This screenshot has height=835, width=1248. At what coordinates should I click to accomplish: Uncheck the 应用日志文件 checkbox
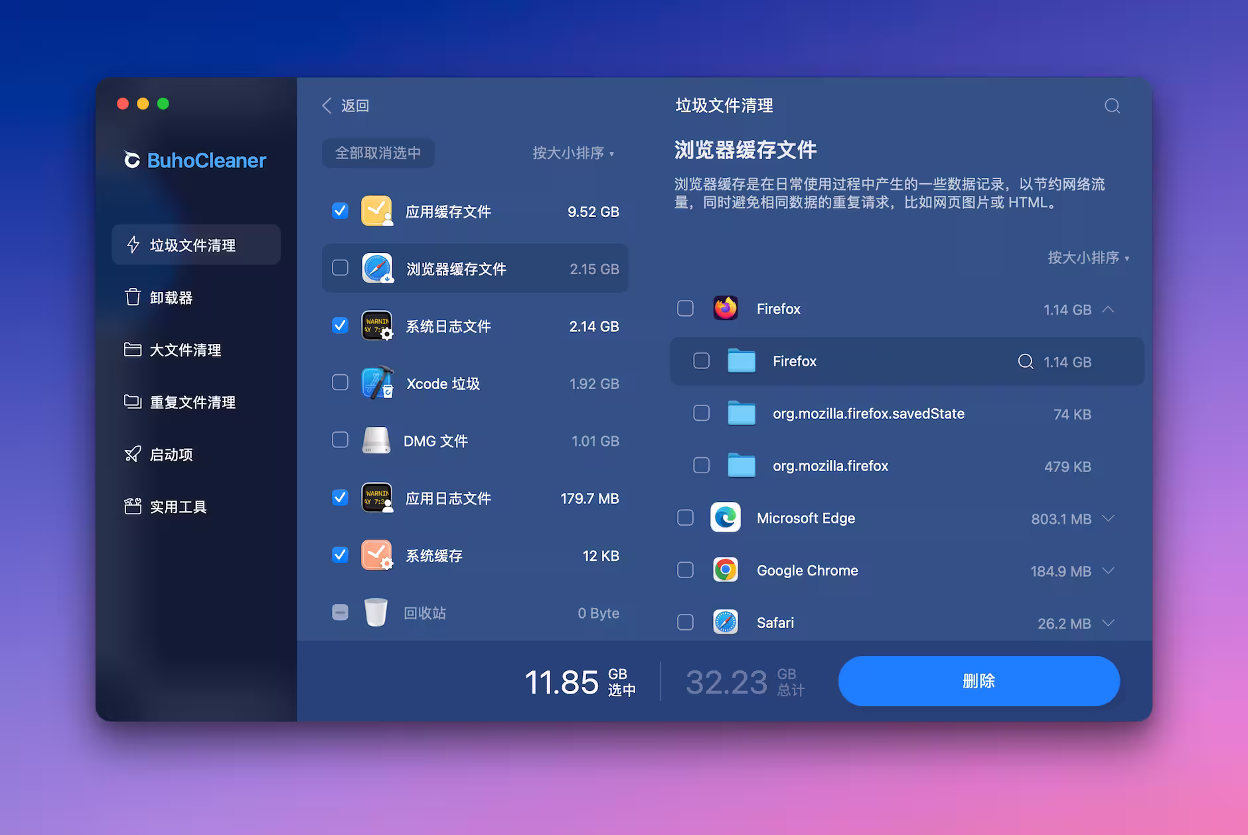[x=340, y=497]
